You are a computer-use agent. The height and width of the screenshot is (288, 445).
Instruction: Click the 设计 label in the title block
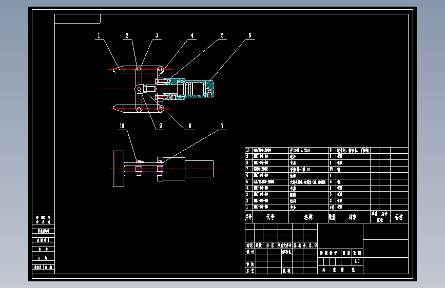coord(250,252)
